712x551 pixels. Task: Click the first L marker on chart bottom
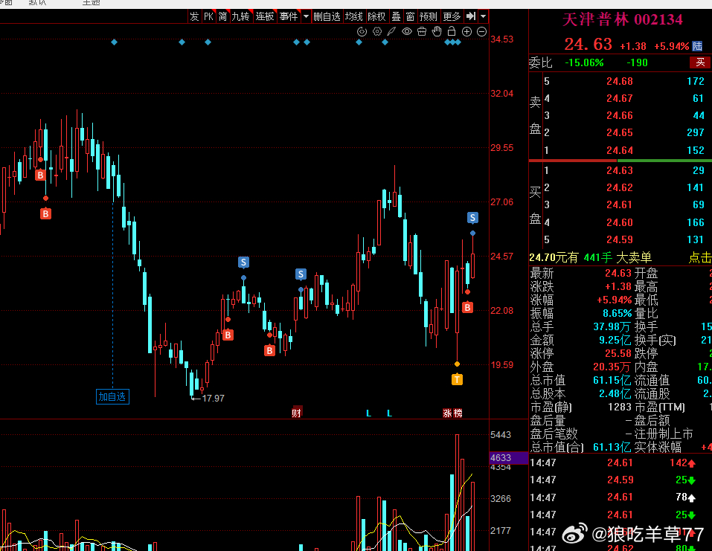369,413
